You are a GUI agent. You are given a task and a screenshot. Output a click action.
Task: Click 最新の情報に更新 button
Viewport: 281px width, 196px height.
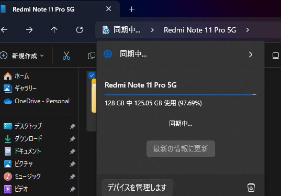(181, 149)
